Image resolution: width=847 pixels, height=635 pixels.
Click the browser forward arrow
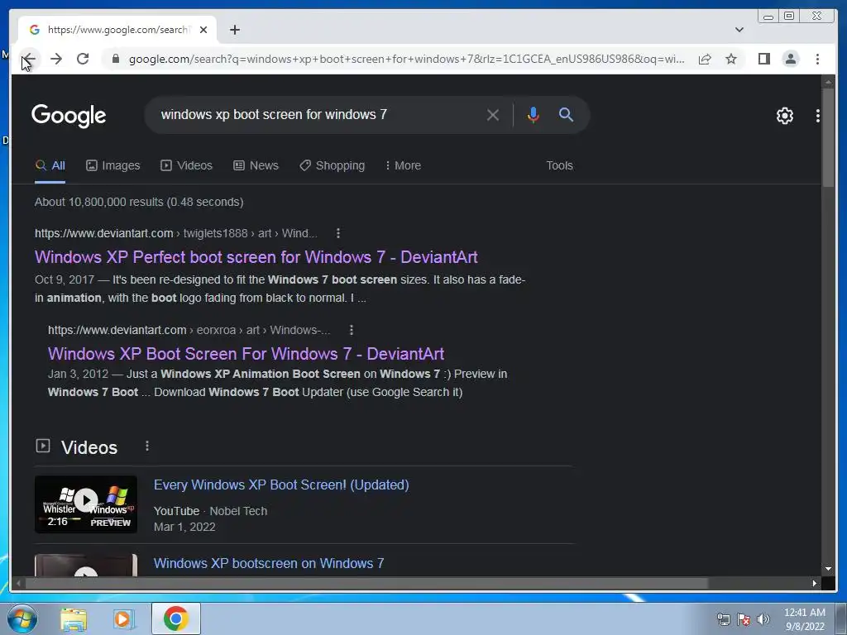pos(56,59)
